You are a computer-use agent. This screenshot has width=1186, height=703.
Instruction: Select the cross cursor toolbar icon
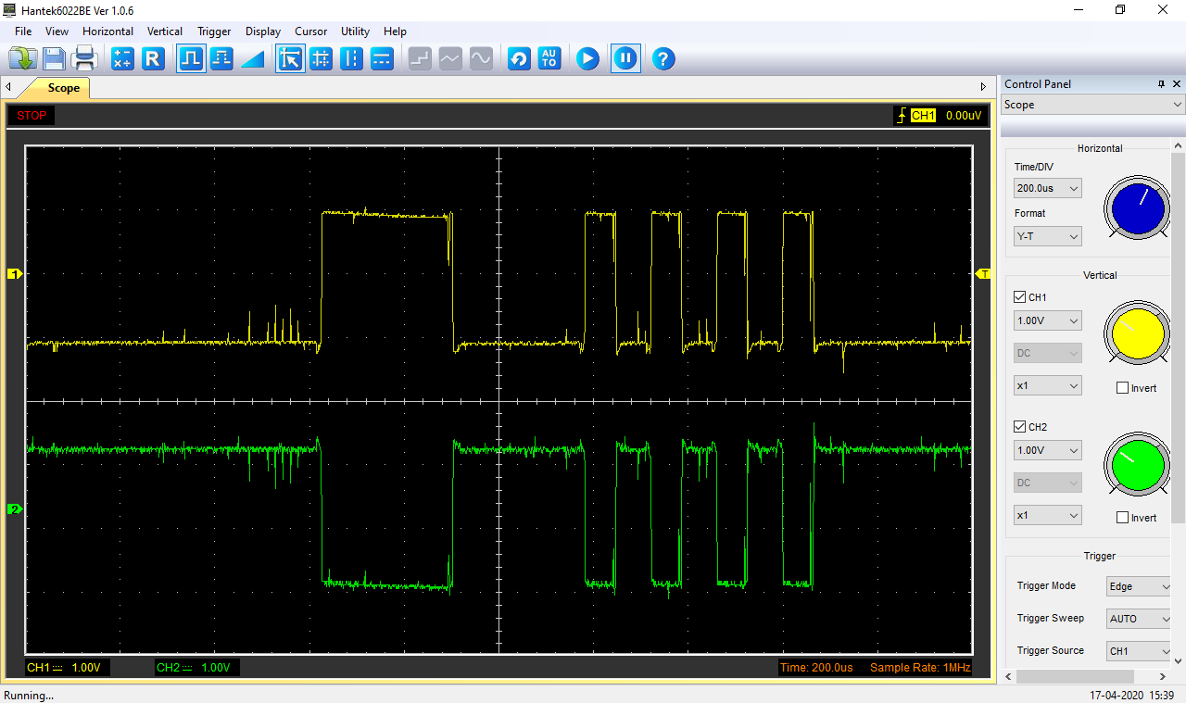coord(321,59)
